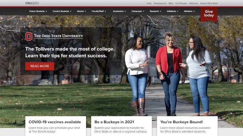This screenshot has width=243, height=136.
Task: Open the Athletics dropdown menu
Action: 189,11
